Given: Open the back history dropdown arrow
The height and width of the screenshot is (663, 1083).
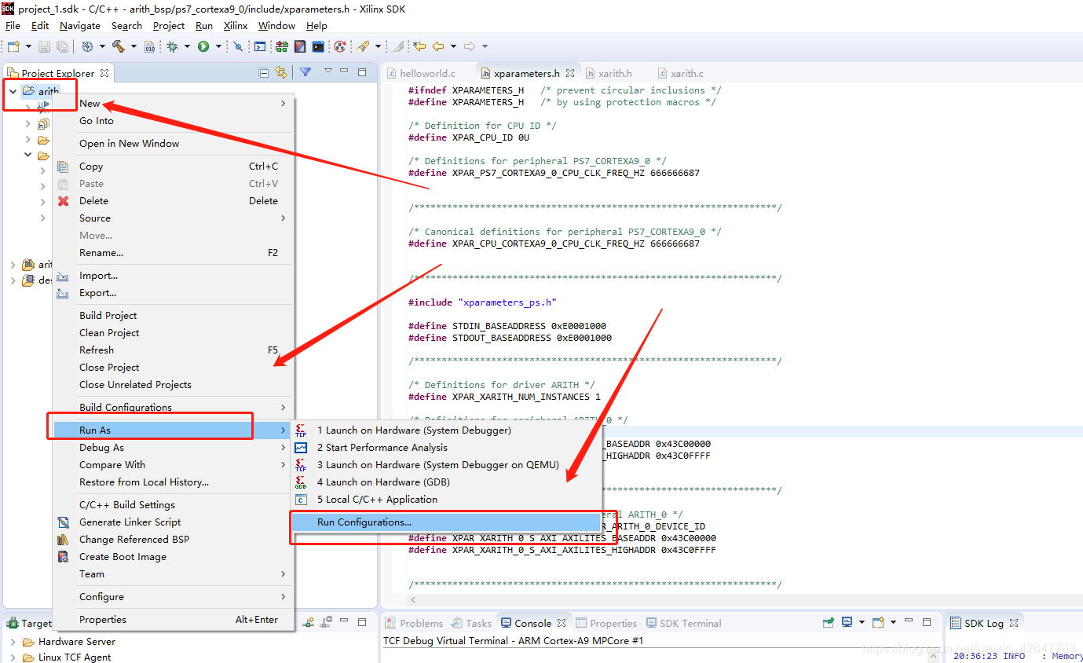Looking at the screenshot, I should 453,47.
